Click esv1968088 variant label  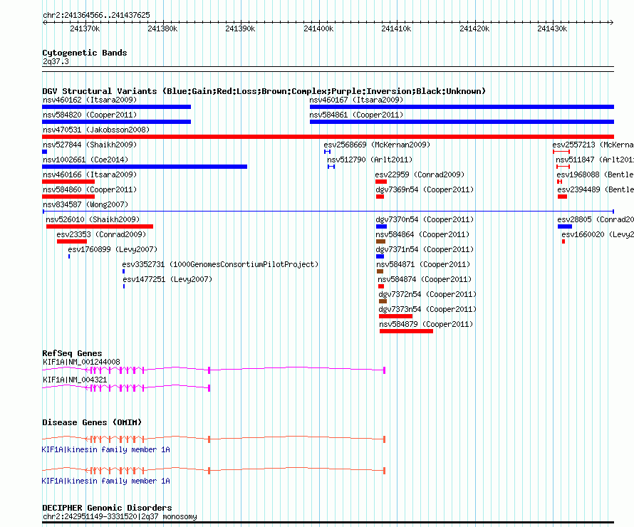click(595, 174)
